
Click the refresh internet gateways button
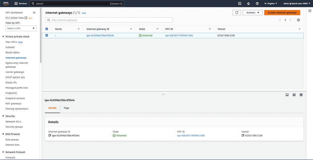click(237, 13)
